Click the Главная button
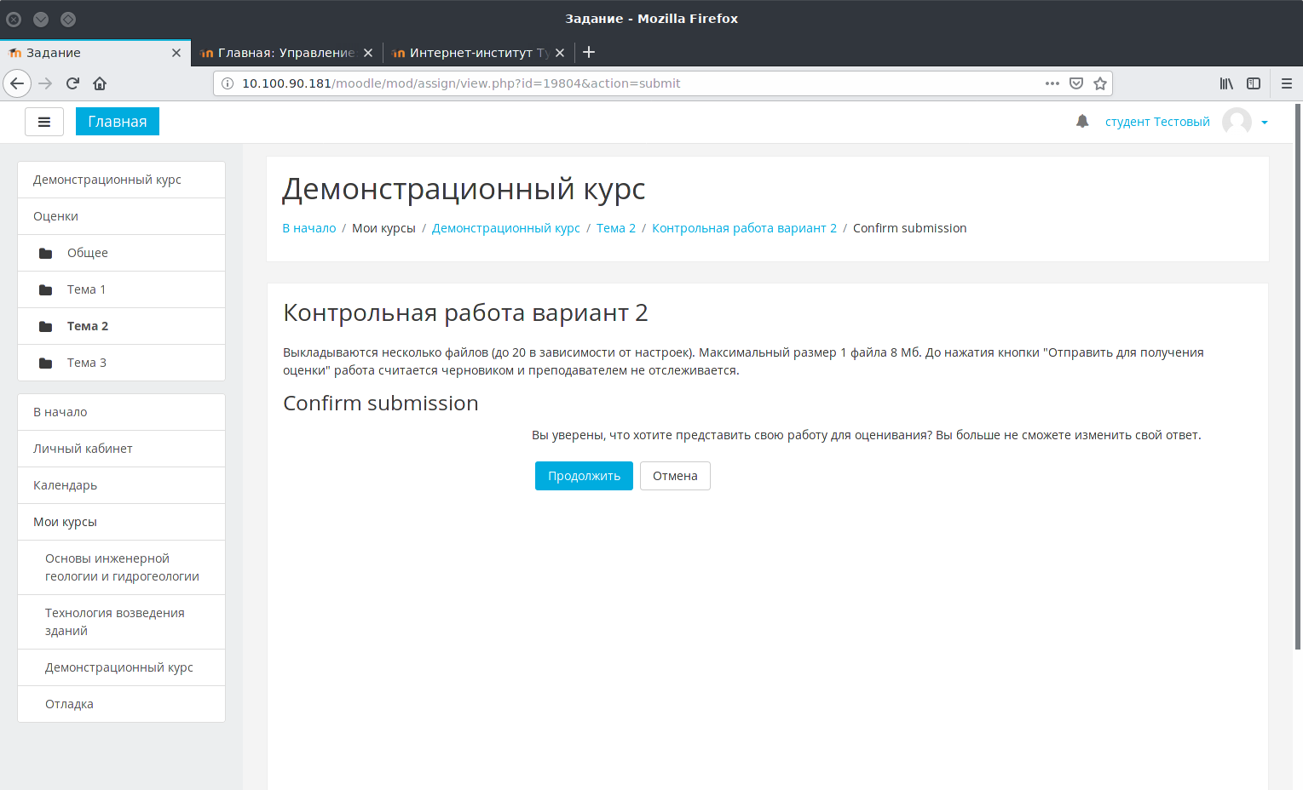Viewport: 1303px width, 790px height. 118,122
